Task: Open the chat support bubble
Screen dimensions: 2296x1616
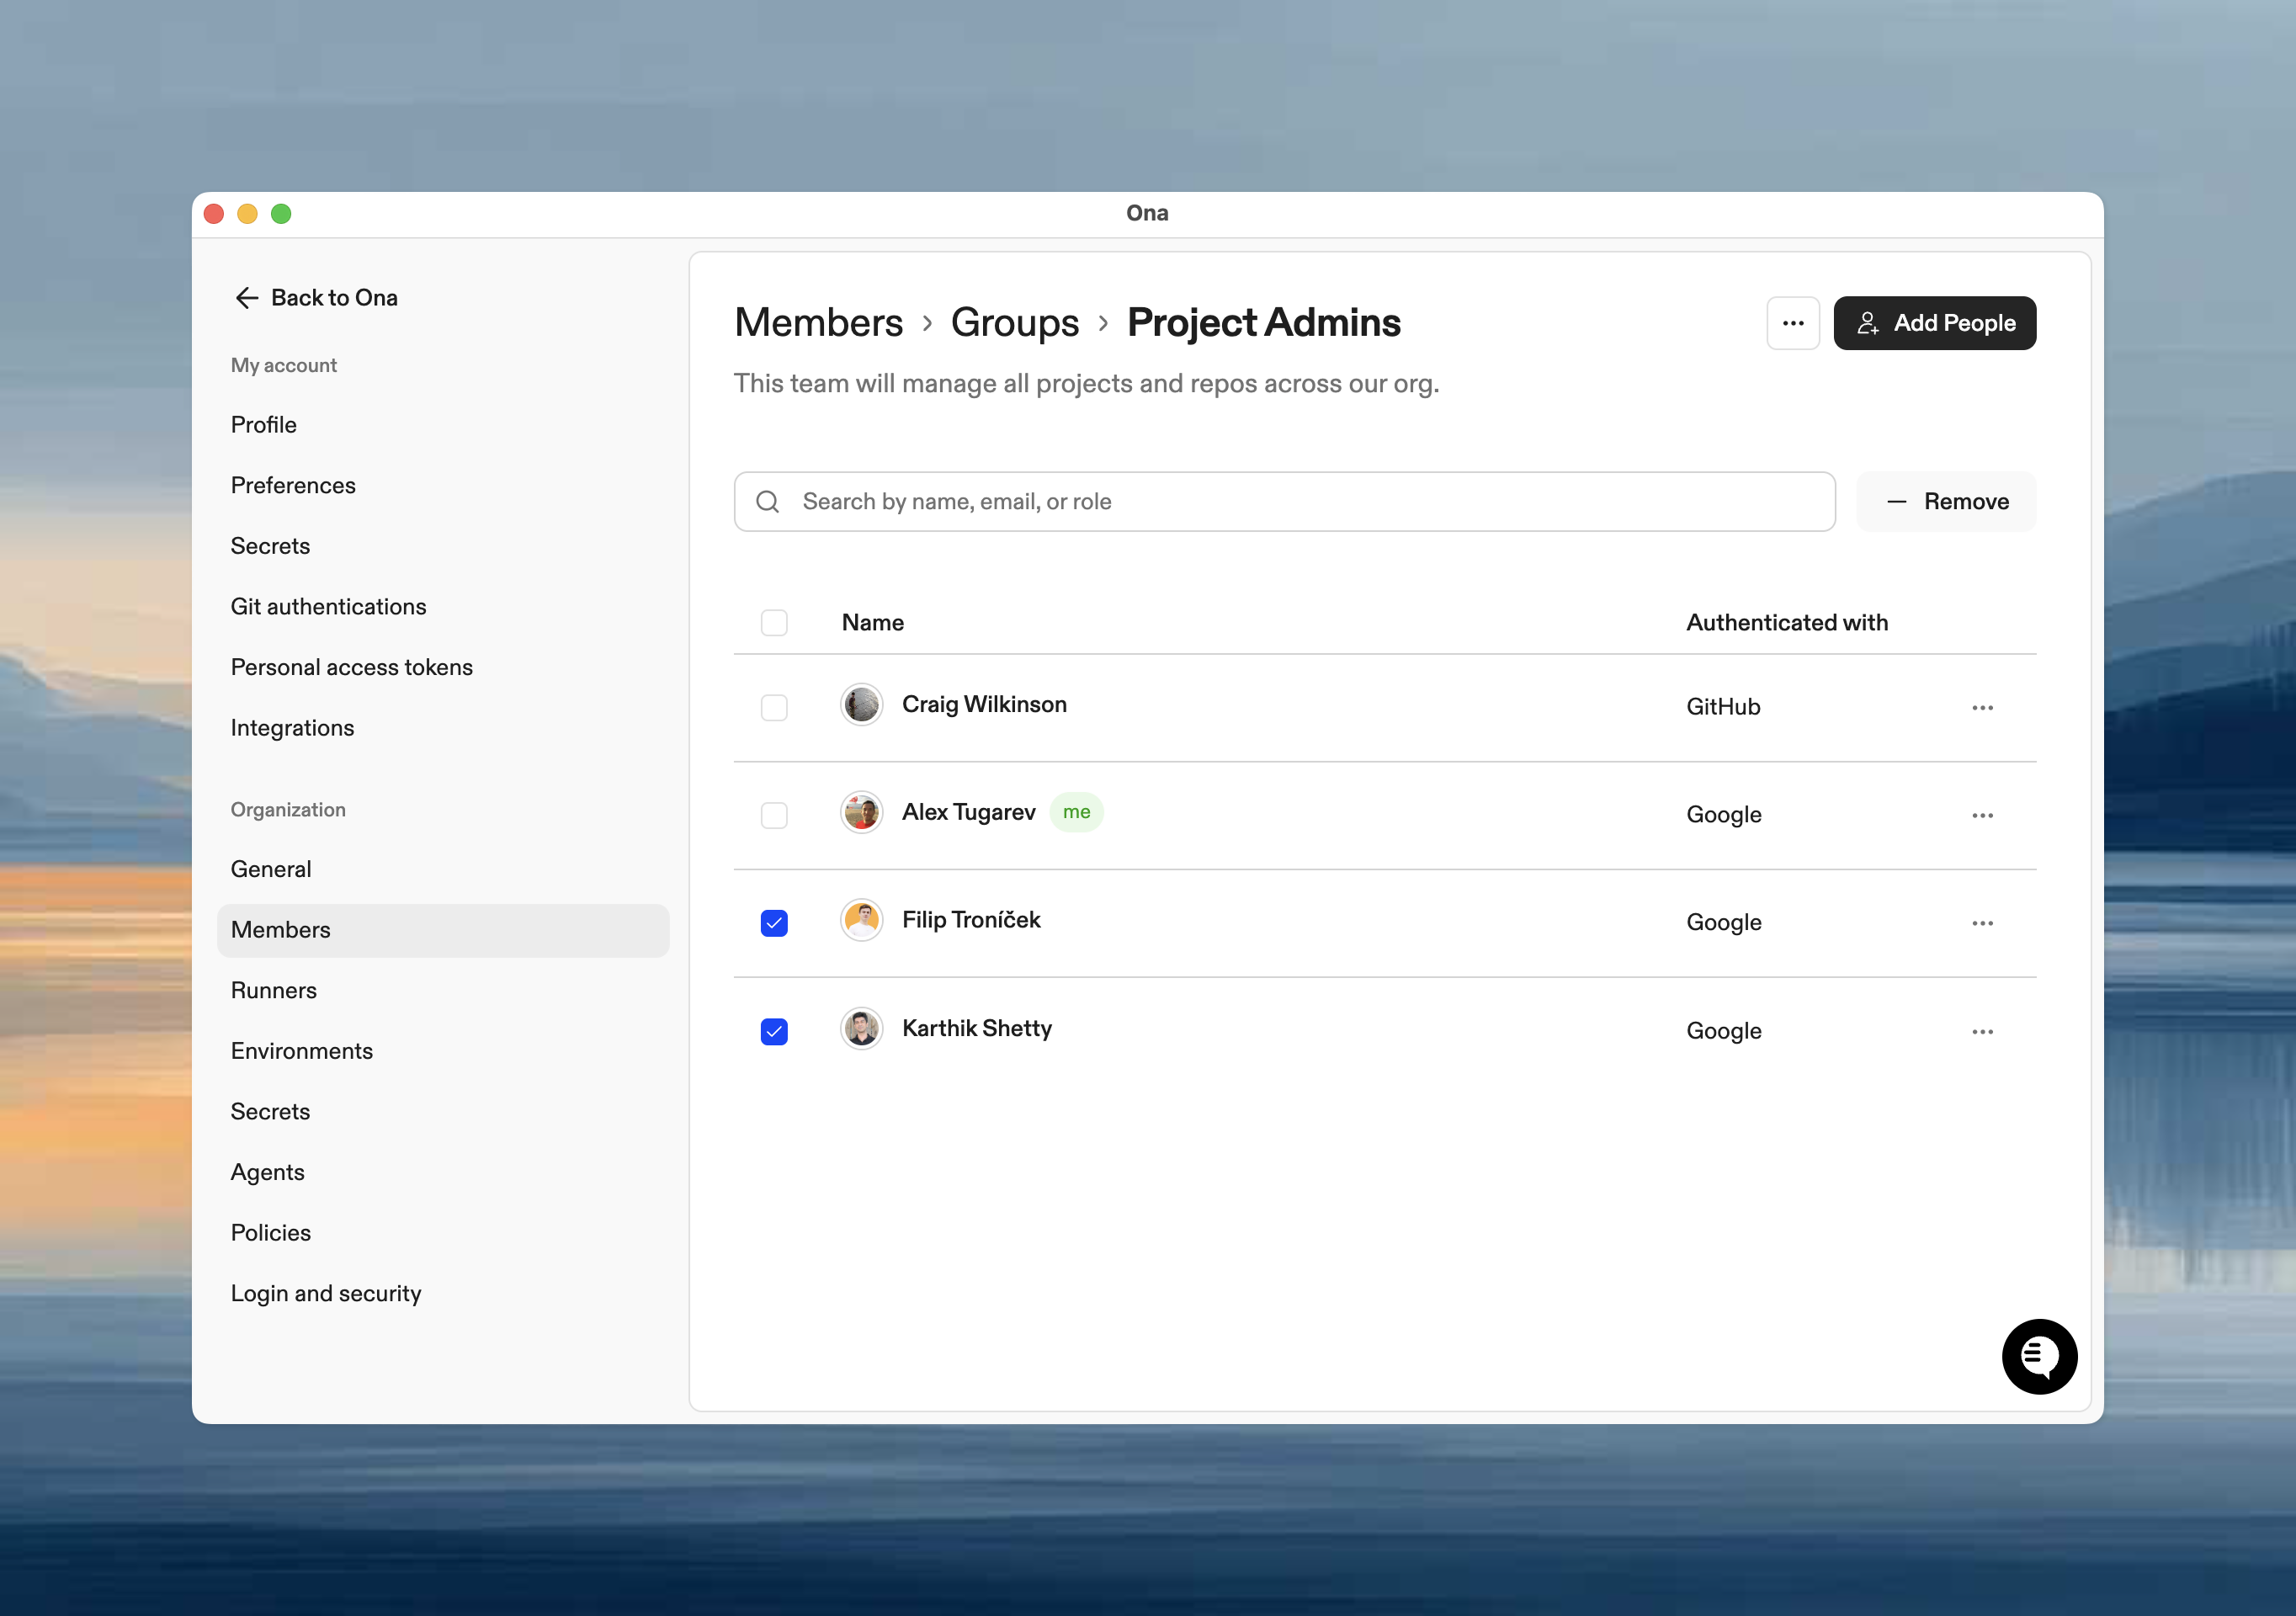Action: click(x=2040, y=1357)
